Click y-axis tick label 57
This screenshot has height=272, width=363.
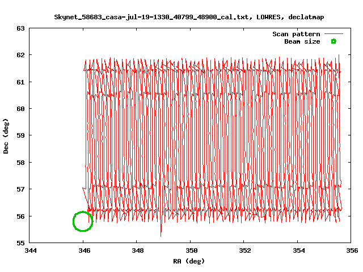[20, 189]
